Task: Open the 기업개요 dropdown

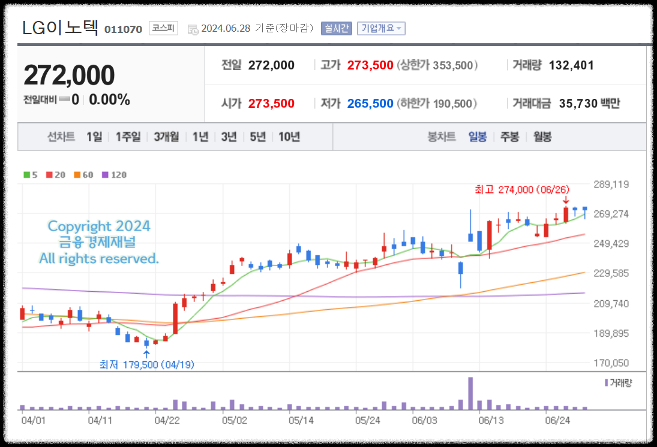Action: 381,28
